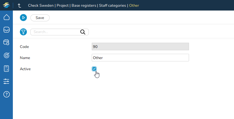Click the blue play arrow button

point(23,18)
